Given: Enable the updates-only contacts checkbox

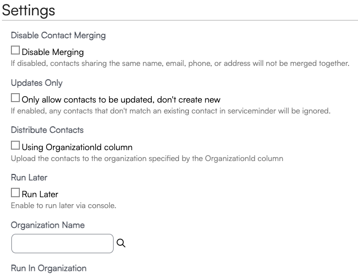Looking at the screenshot, I should pyautogui.click(x=15, y=98).
